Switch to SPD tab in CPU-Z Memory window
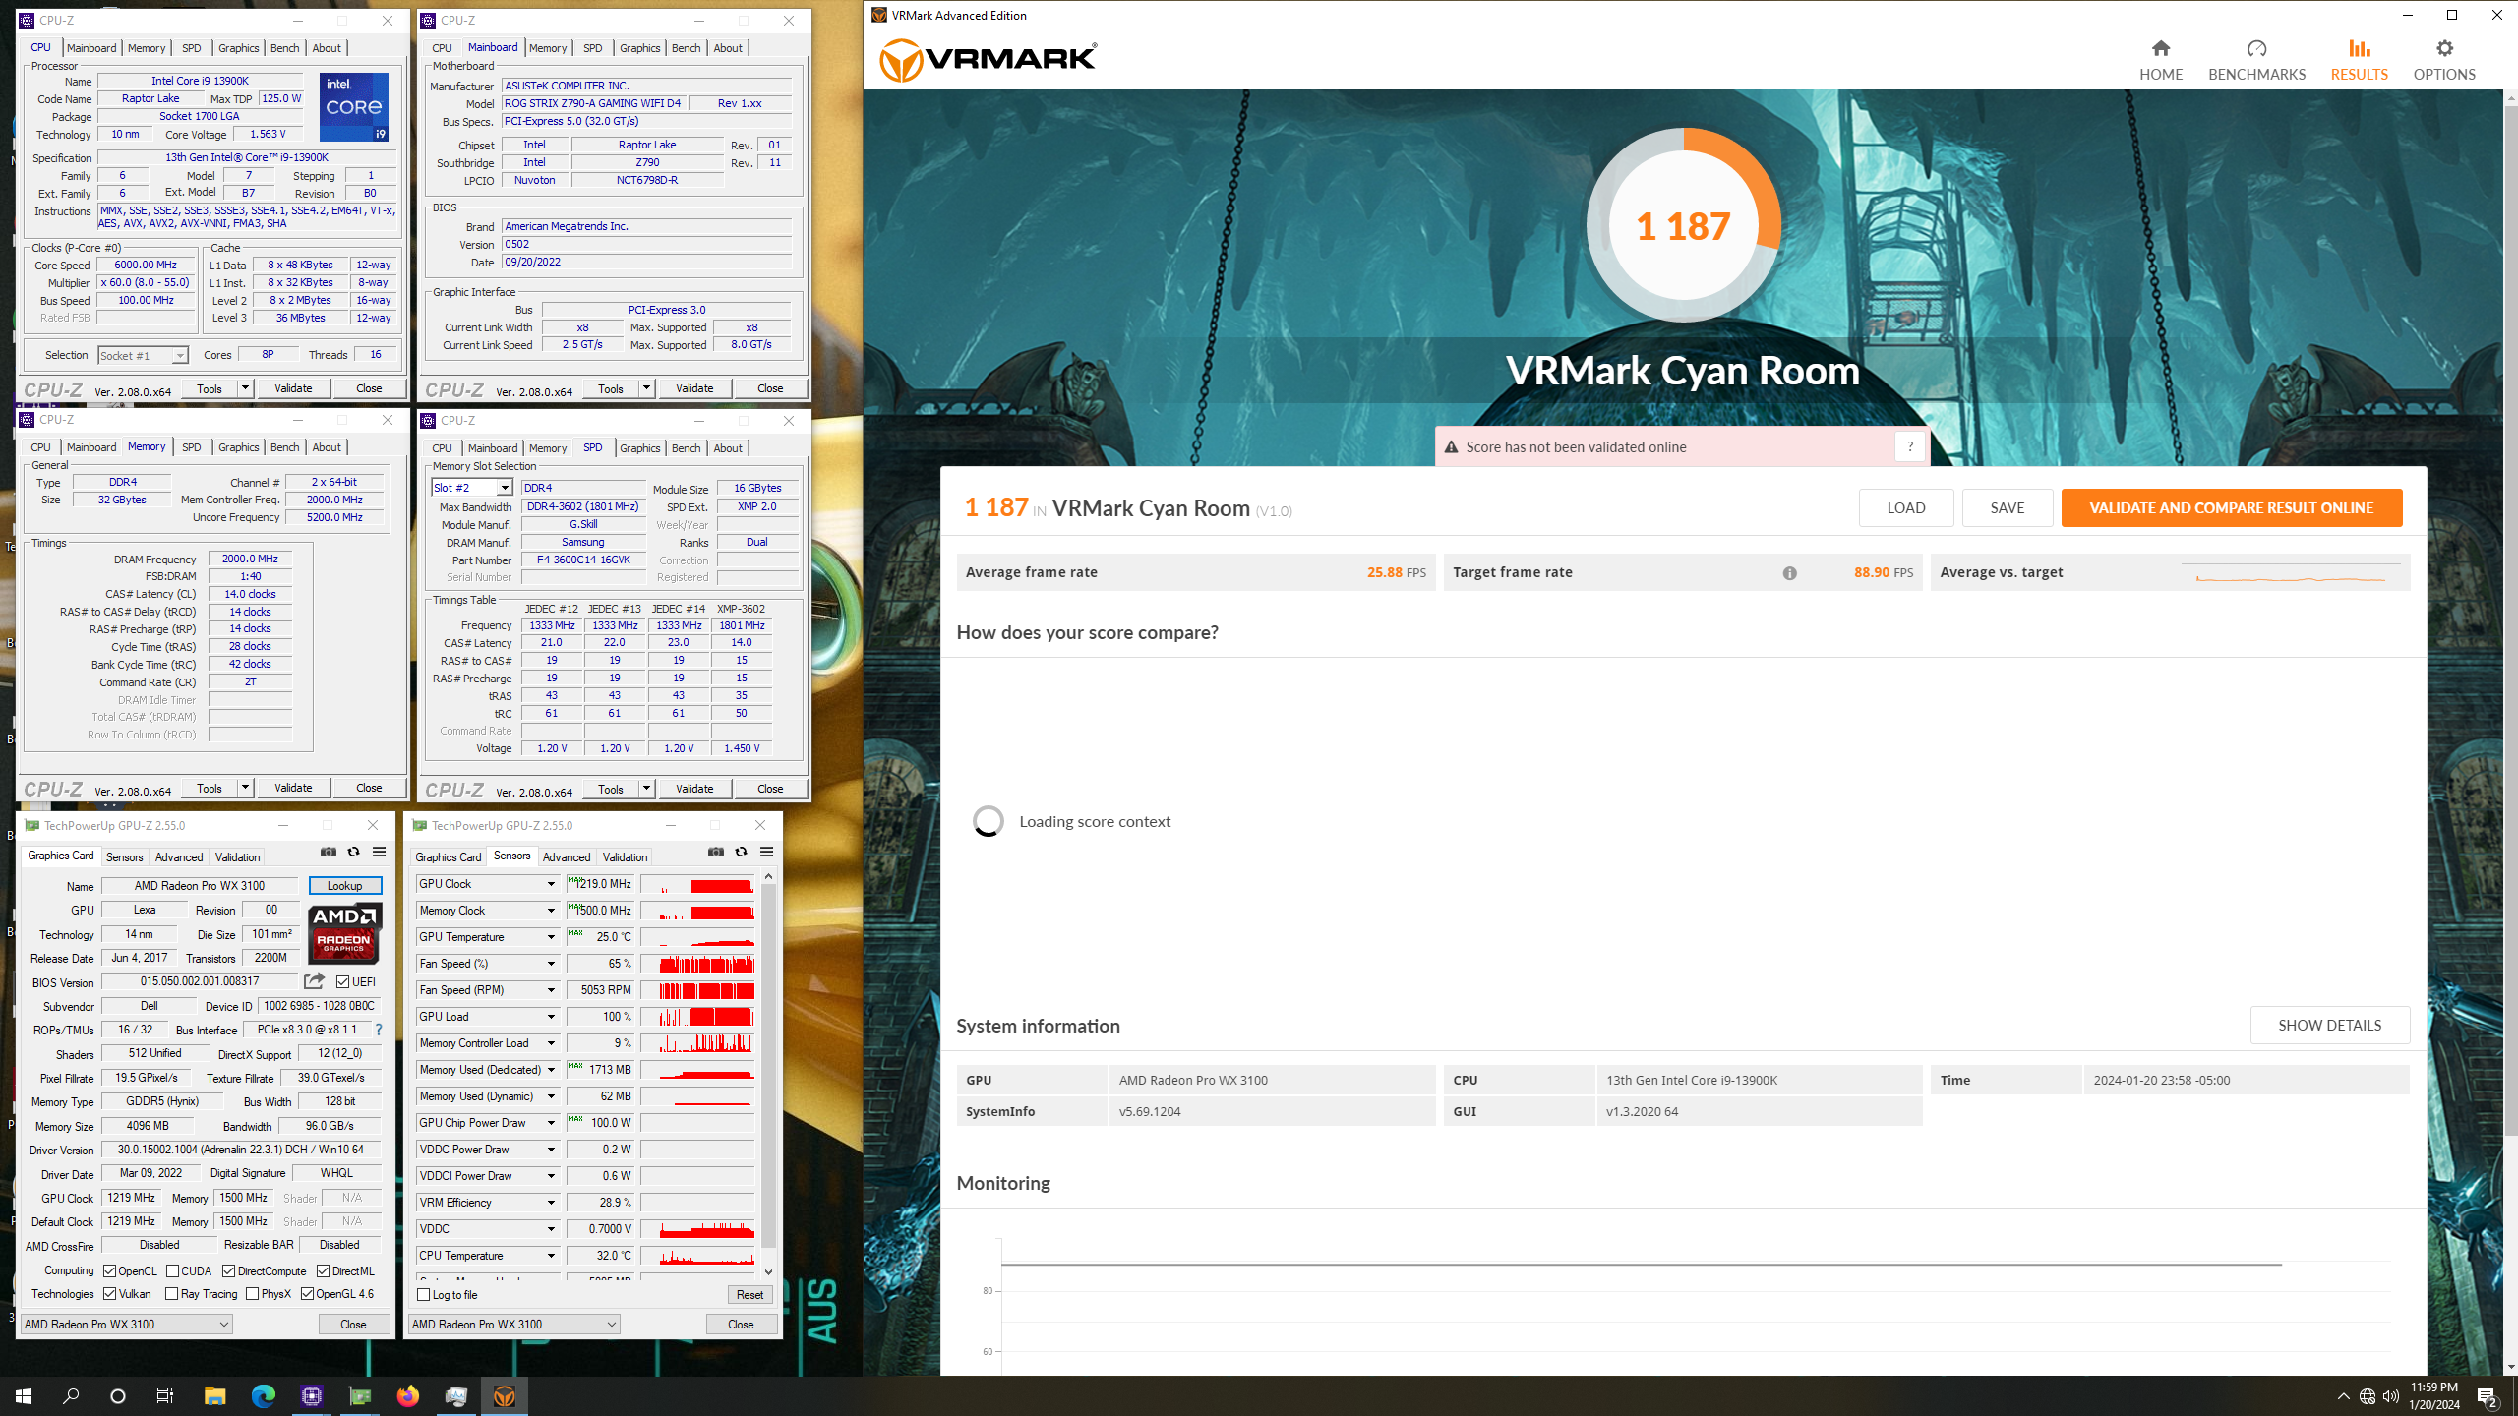Screen dimensions: 2518x1416 tap(191, 447)
